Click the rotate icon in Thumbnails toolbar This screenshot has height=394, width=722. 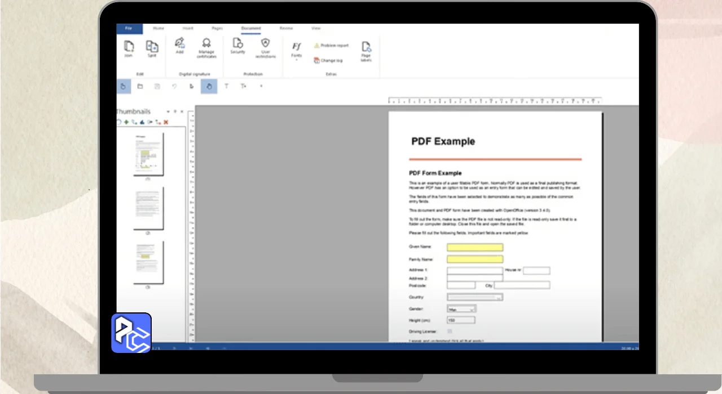coord(118,122)
